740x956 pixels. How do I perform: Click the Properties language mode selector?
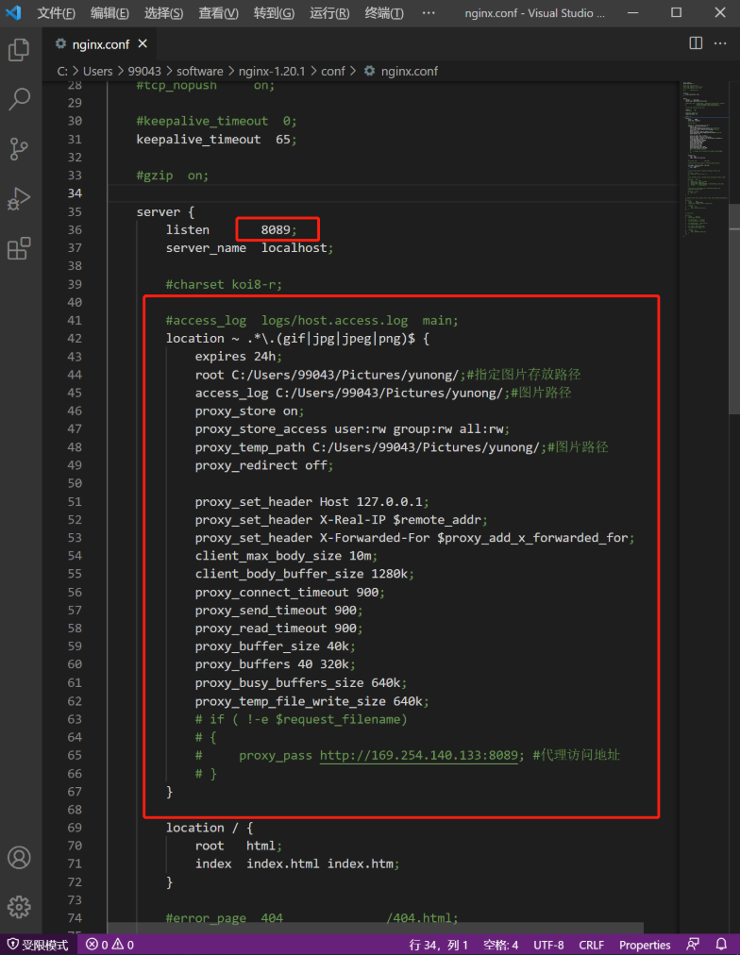tap(645, 945)
